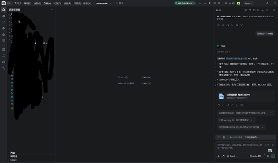Close the TRAE chat panel
The width and height of the screenshot is (278, 163).
coord(274,10)
